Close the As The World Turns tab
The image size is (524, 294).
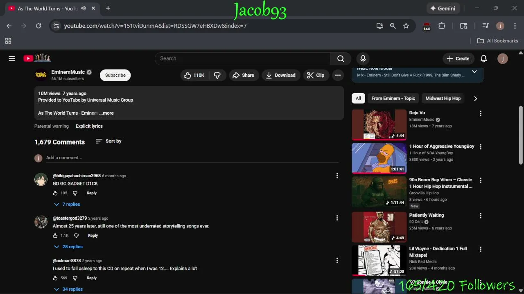tap(93, 8)
